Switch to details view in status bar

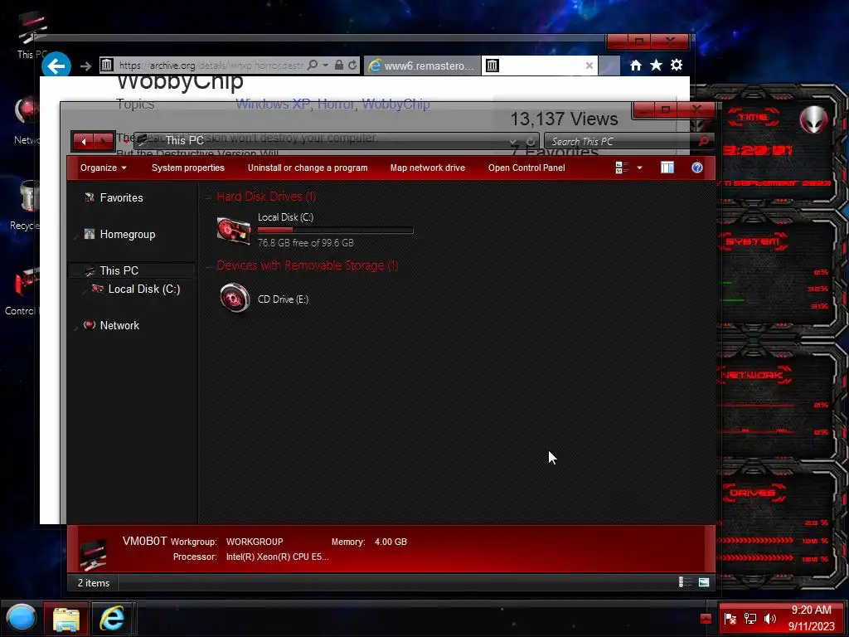(685, 582)
